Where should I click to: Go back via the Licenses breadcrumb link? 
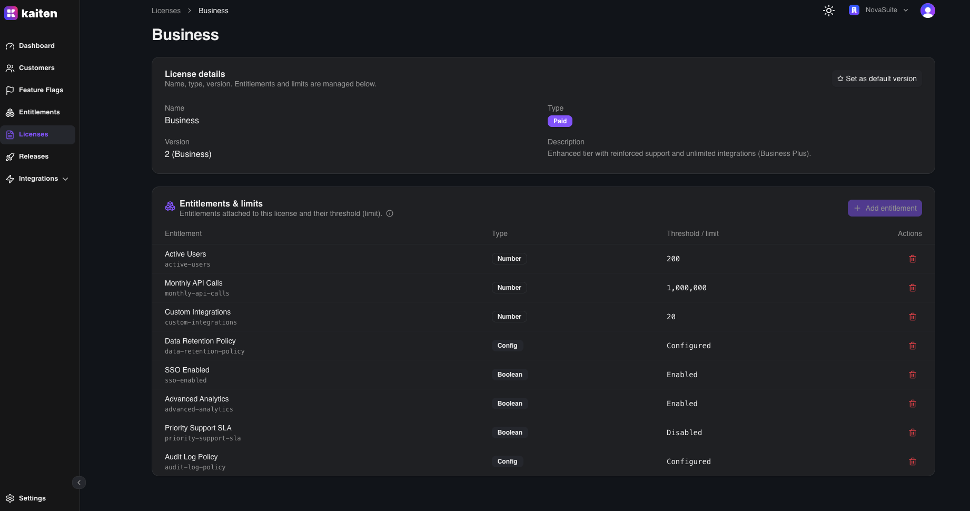166,11
